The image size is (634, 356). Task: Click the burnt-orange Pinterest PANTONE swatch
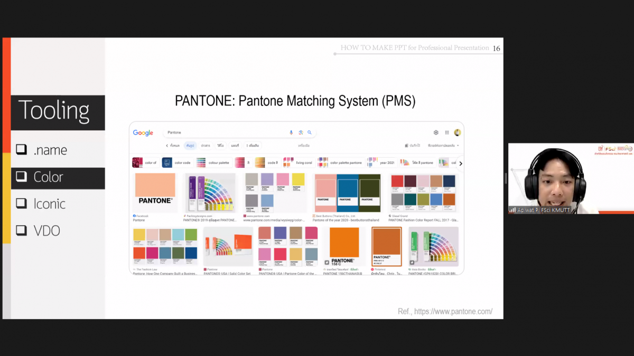click(387, 247)
